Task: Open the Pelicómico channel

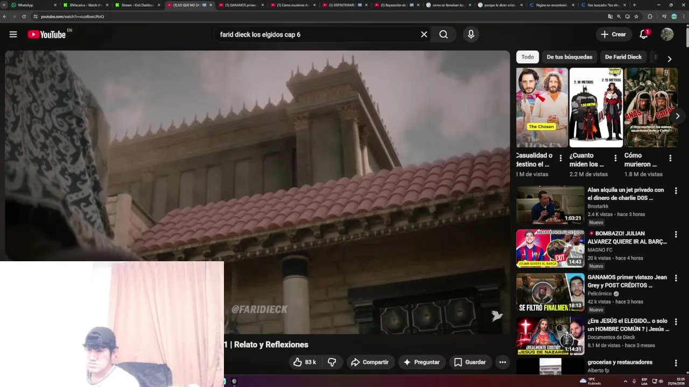Action: [x=600, y=294]
